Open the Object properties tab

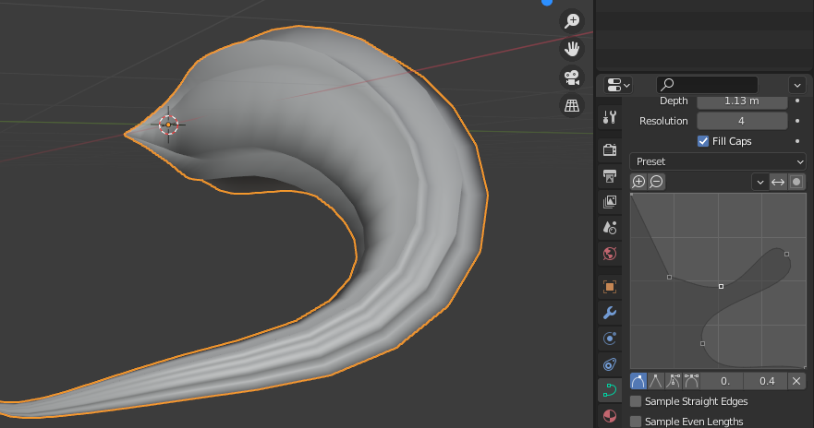610,287
